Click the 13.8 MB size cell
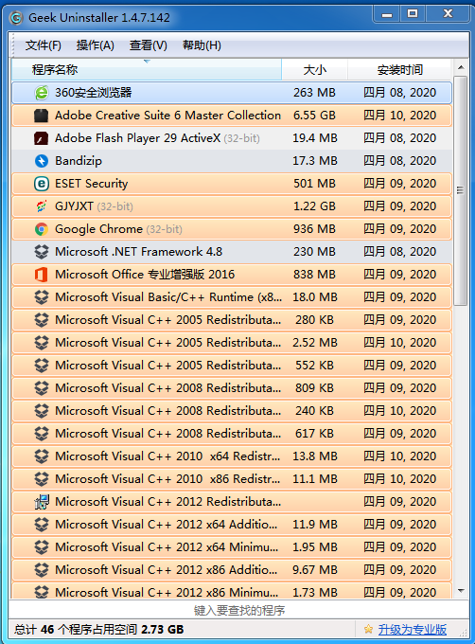 (314, 456)
